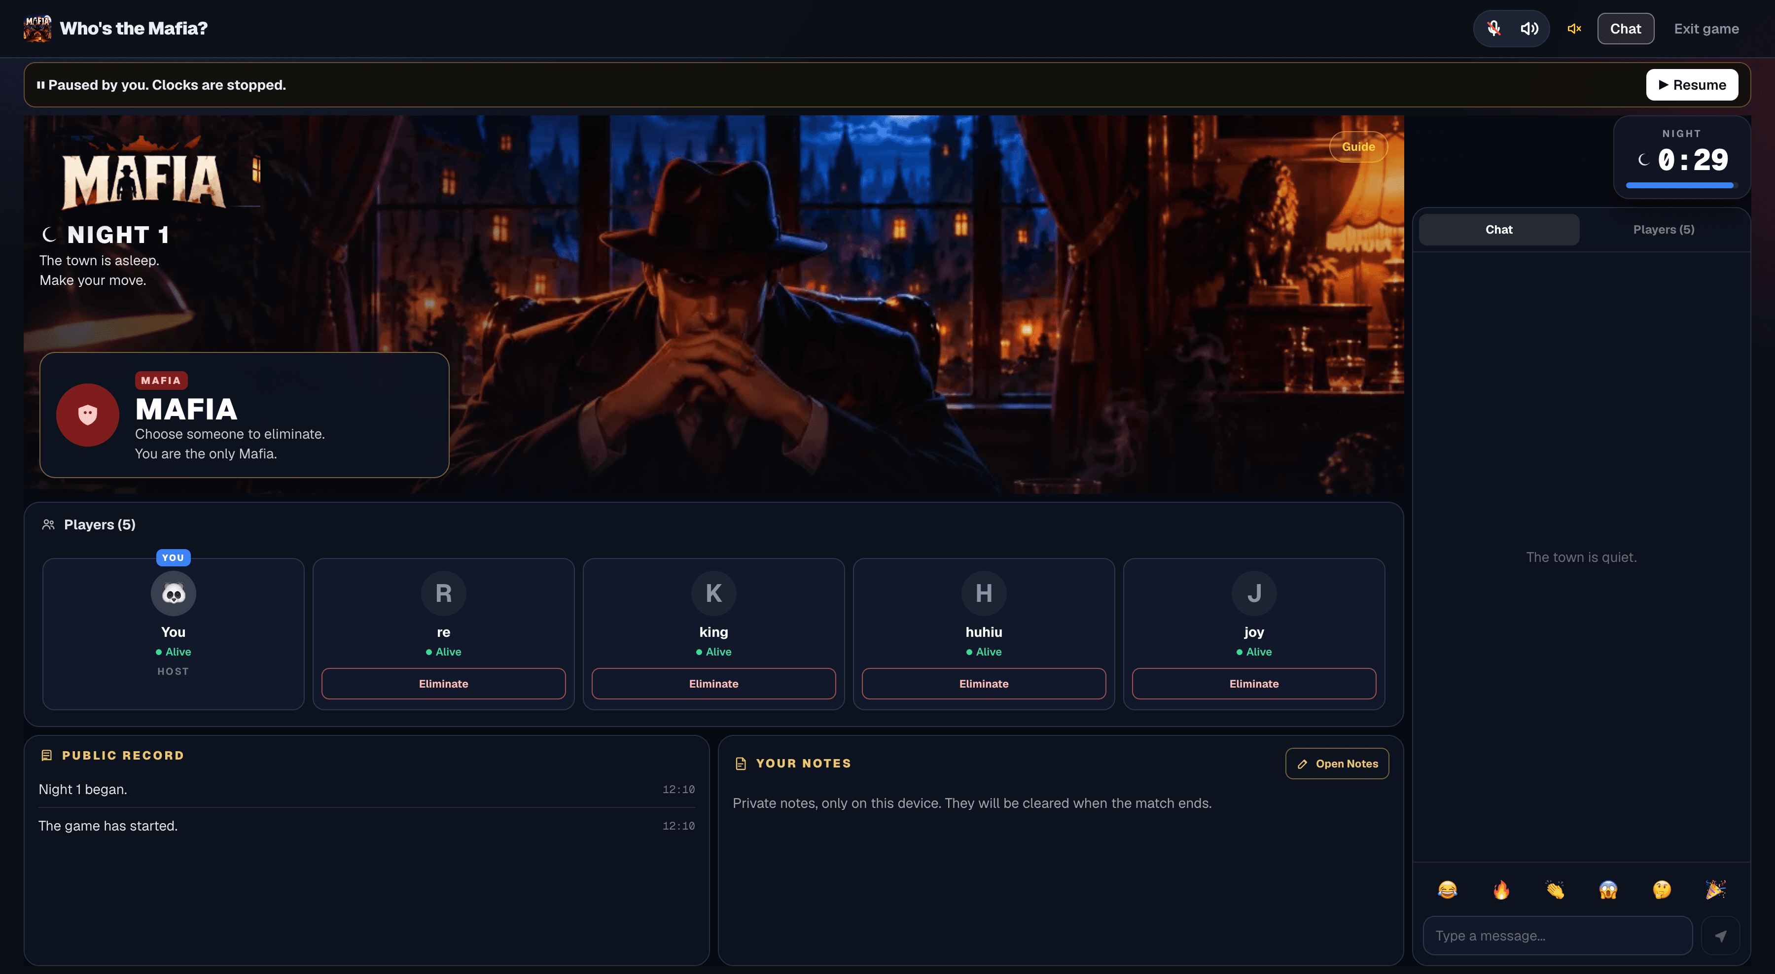Click the Your Notes document icon
This screenshot has height=974, width=1775.
tap(741, 763)
